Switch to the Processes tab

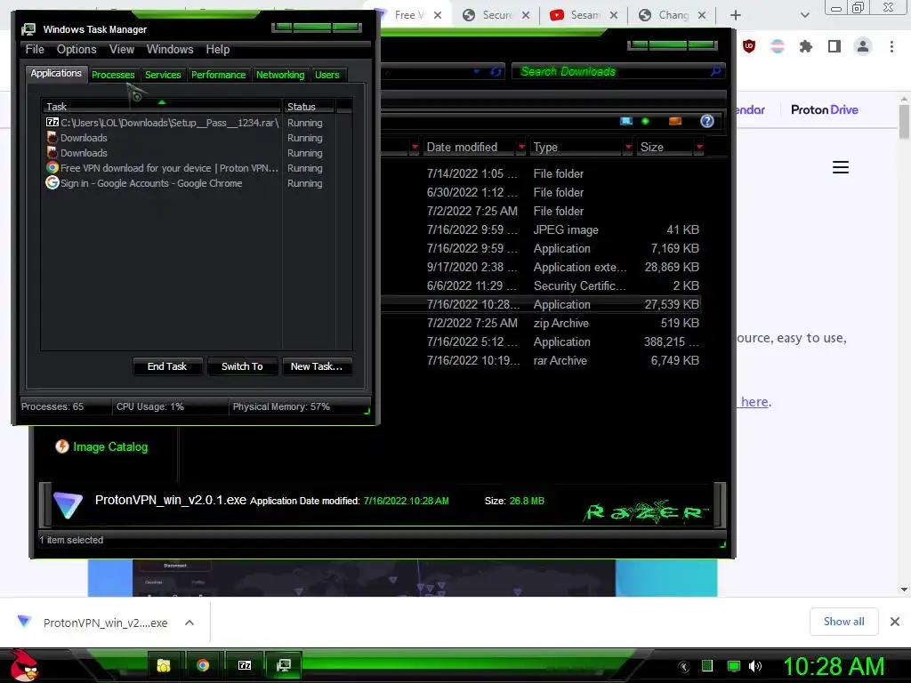coord(113,75)
